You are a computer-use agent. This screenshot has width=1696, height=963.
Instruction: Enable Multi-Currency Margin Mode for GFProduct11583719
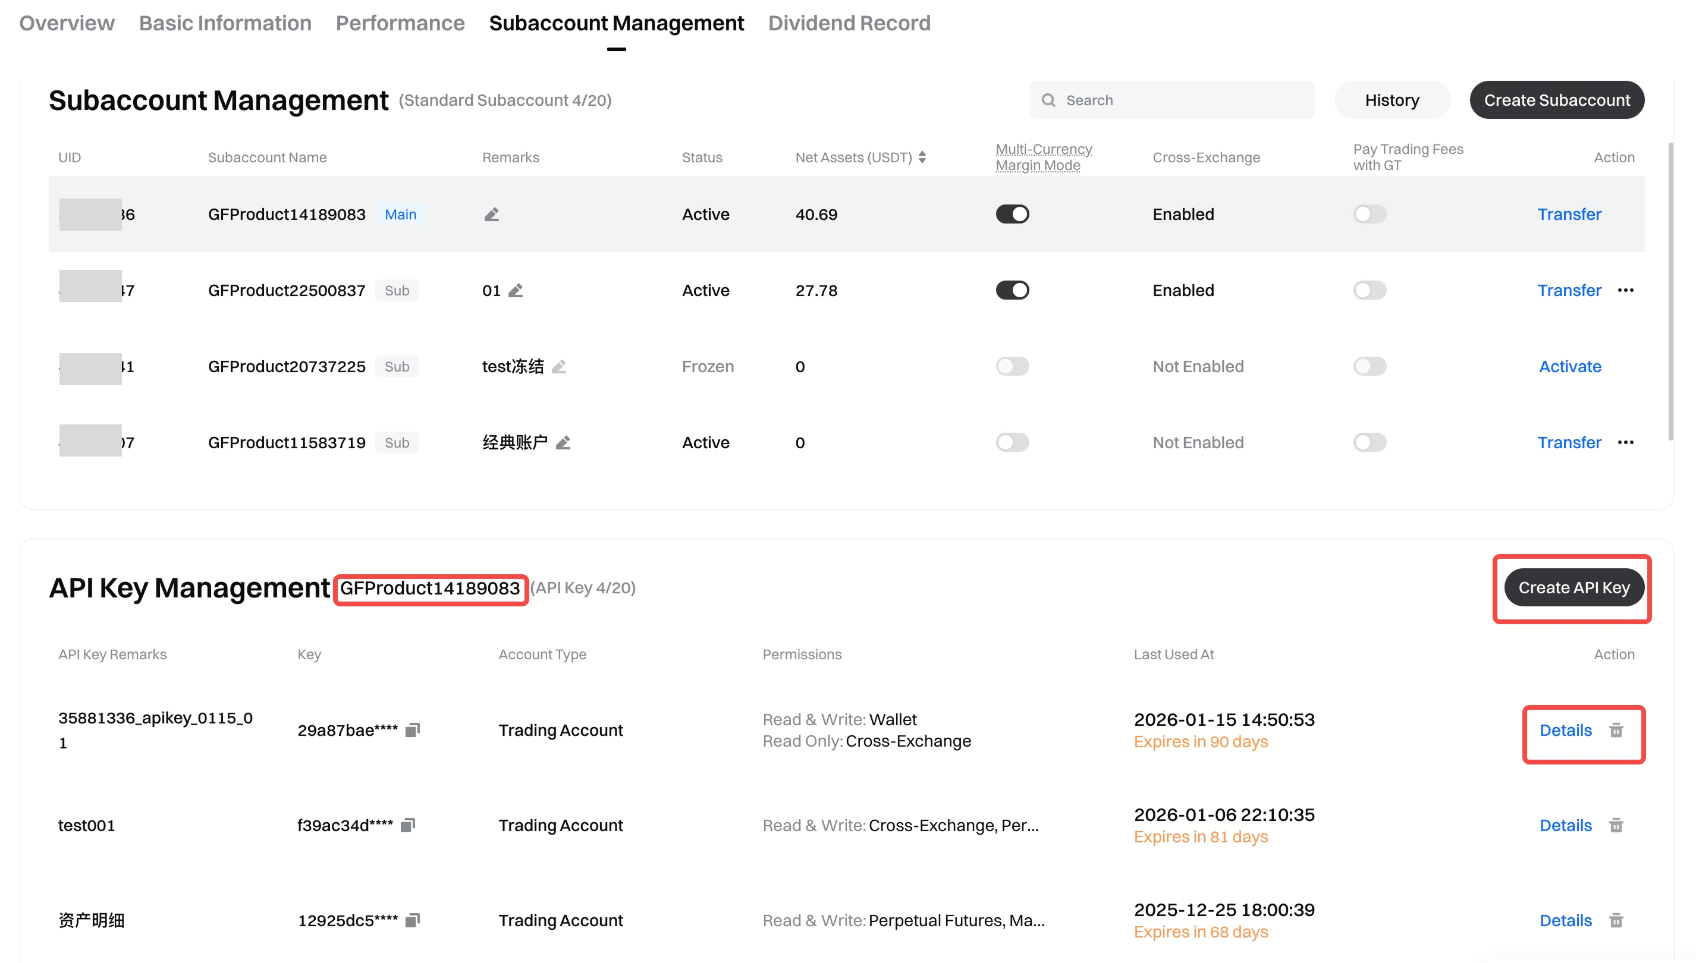pos(1012,442)
